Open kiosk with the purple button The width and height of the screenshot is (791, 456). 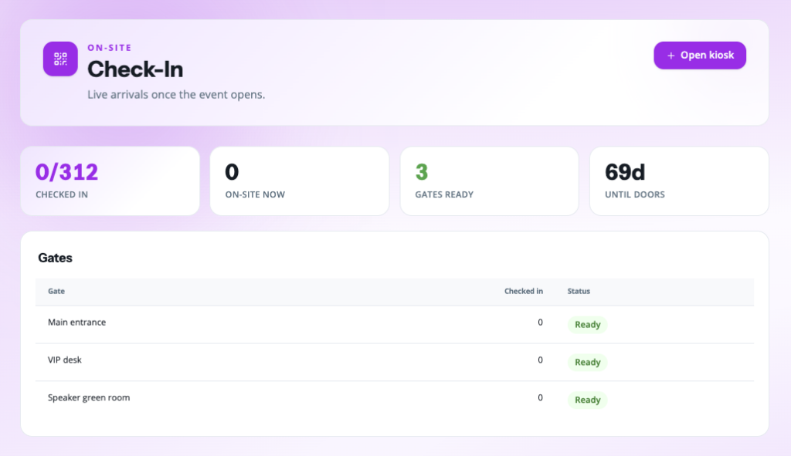point(700,56)
